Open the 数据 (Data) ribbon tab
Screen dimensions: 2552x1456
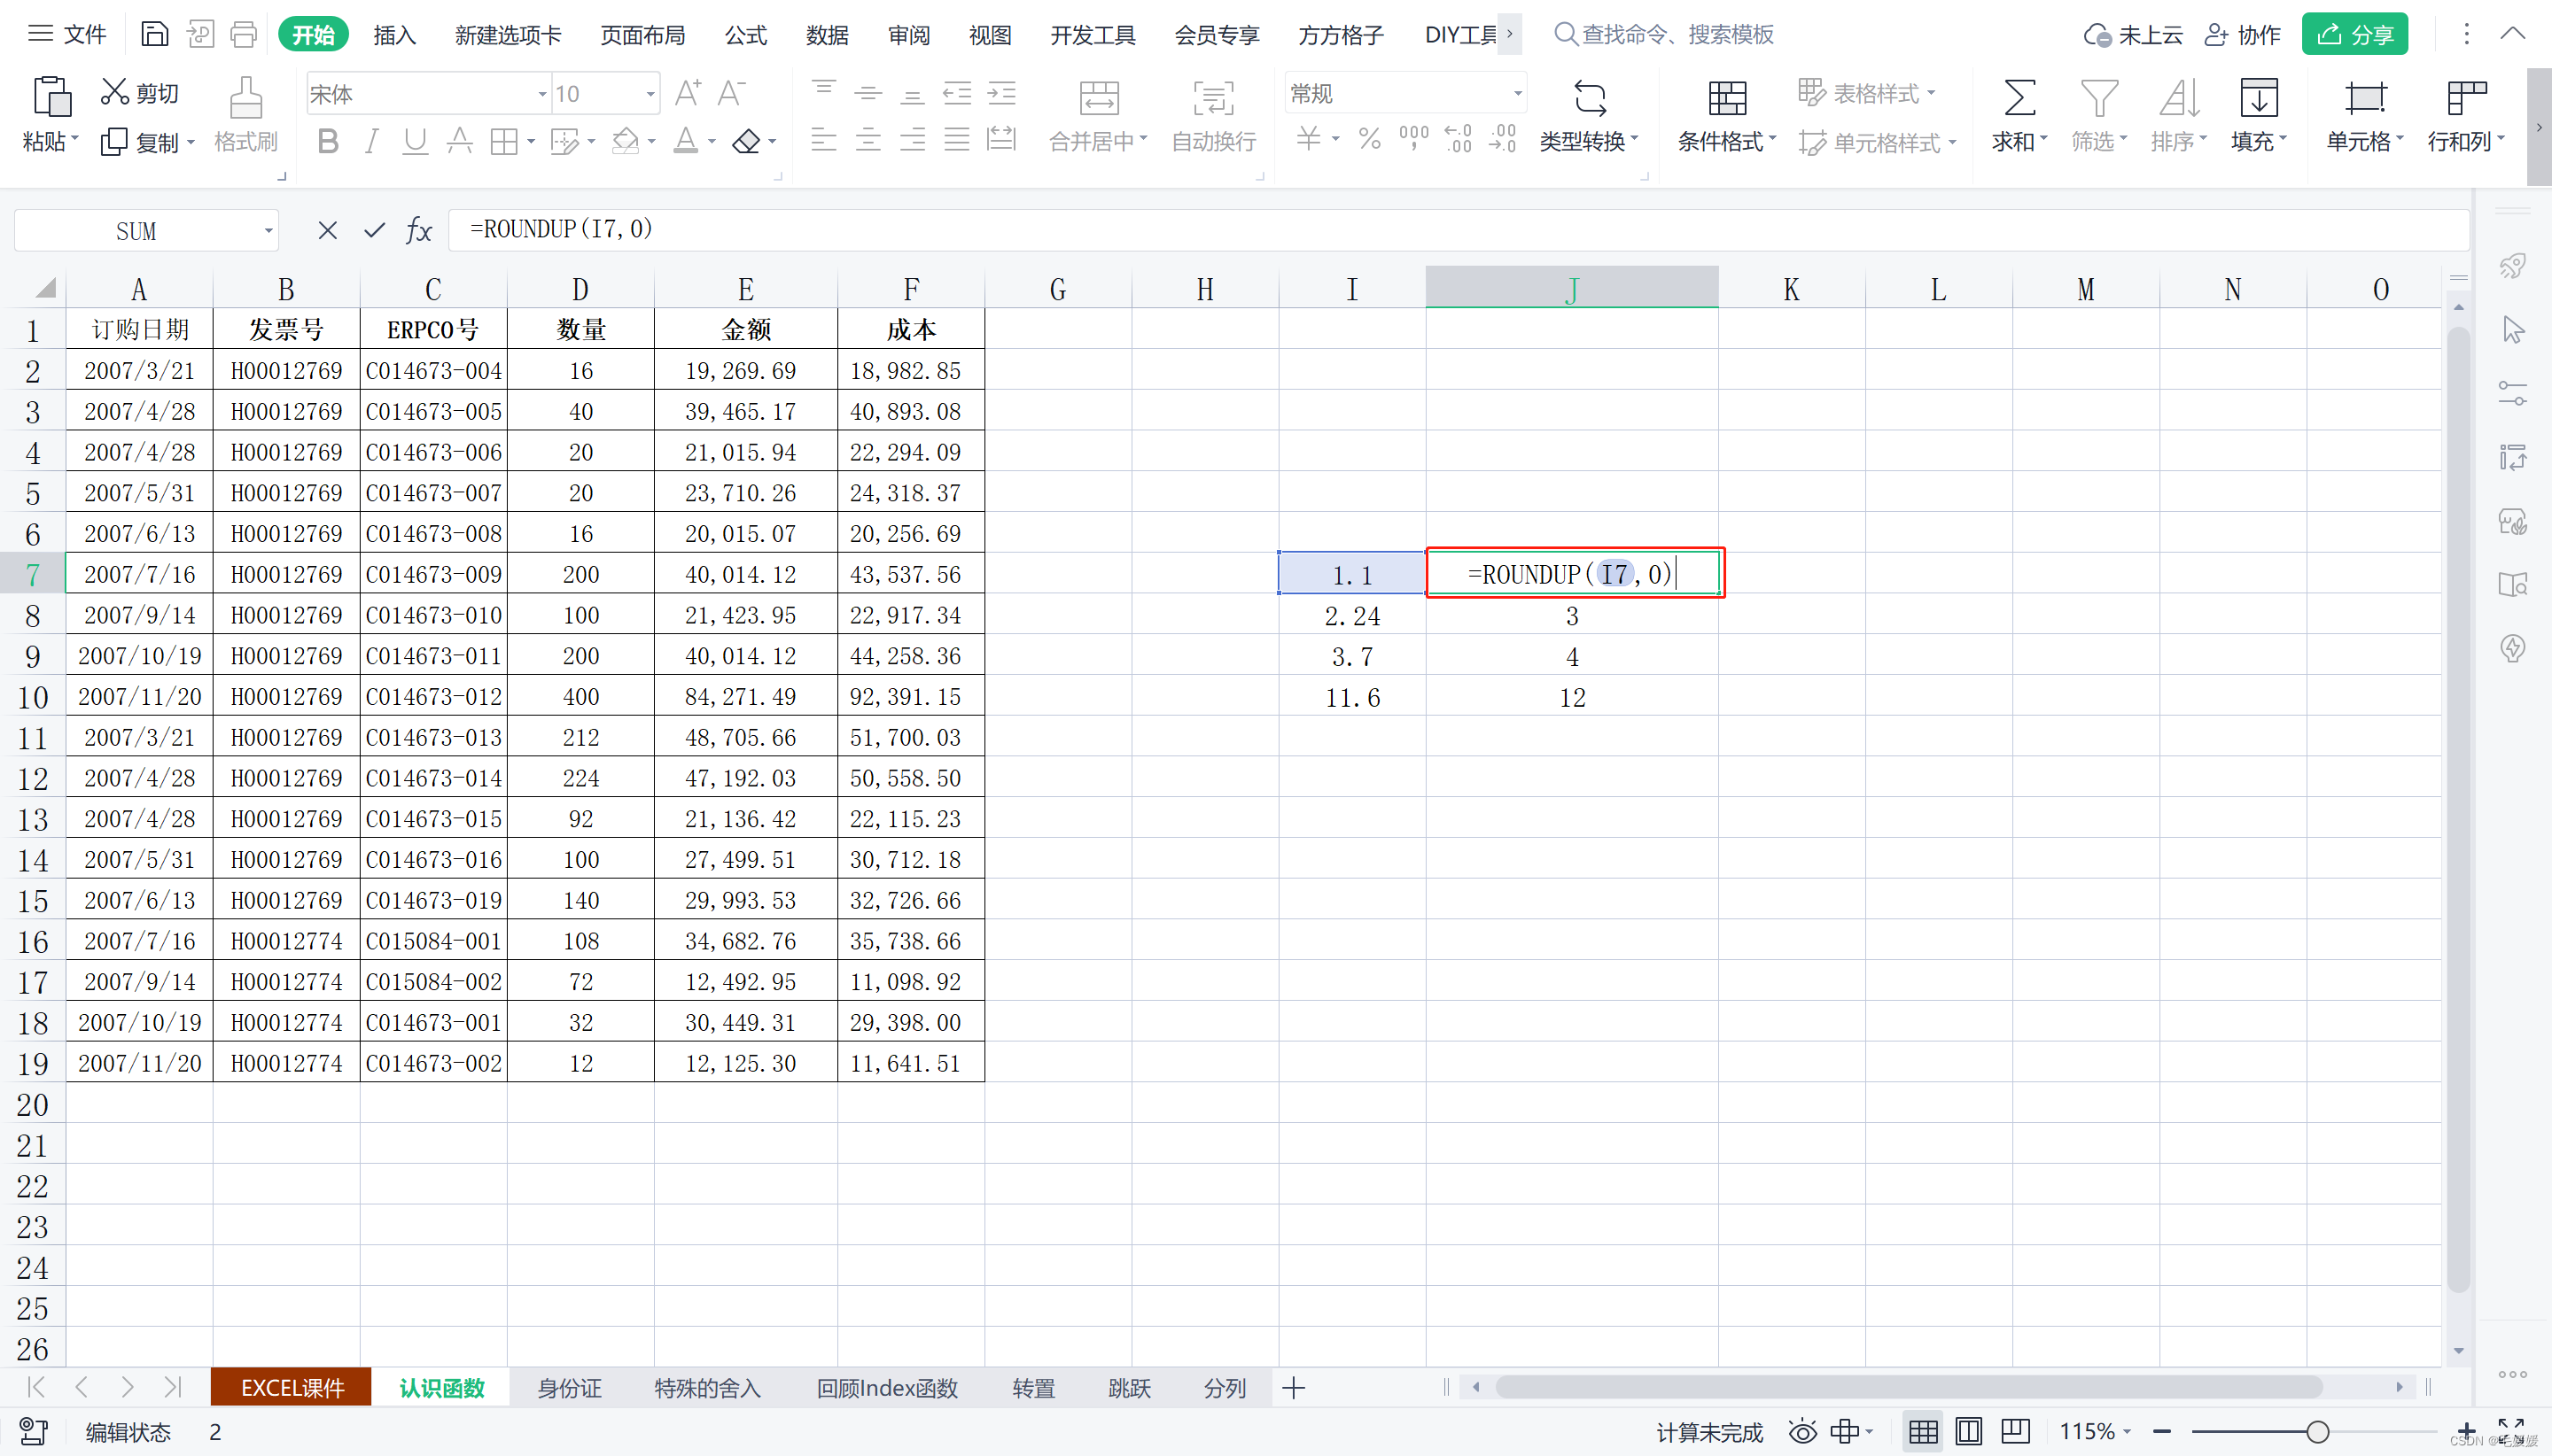(x=828, y=35)
